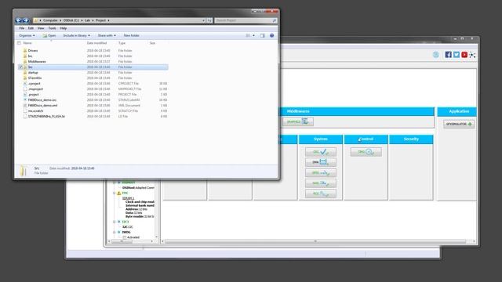Sort by Type column header
Image resolution: width=502 pixels, height=282 pixels.
[122, 43]
